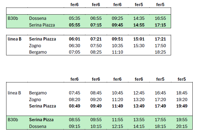This screenshot has height=134, width=200.
Task: Select the 11:10 Bergamo arrival cell
Action: tap(117, 52)
